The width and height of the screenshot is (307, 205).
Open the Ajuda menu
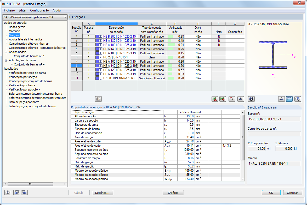pos(56,10)
